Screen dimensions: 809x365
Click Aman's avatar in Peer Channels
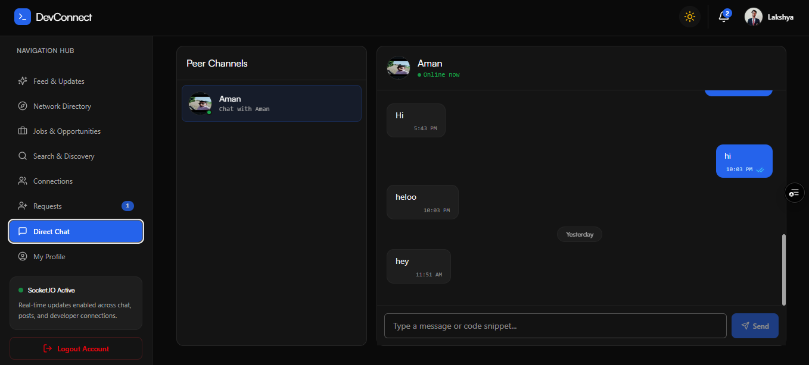click(200, 103)
